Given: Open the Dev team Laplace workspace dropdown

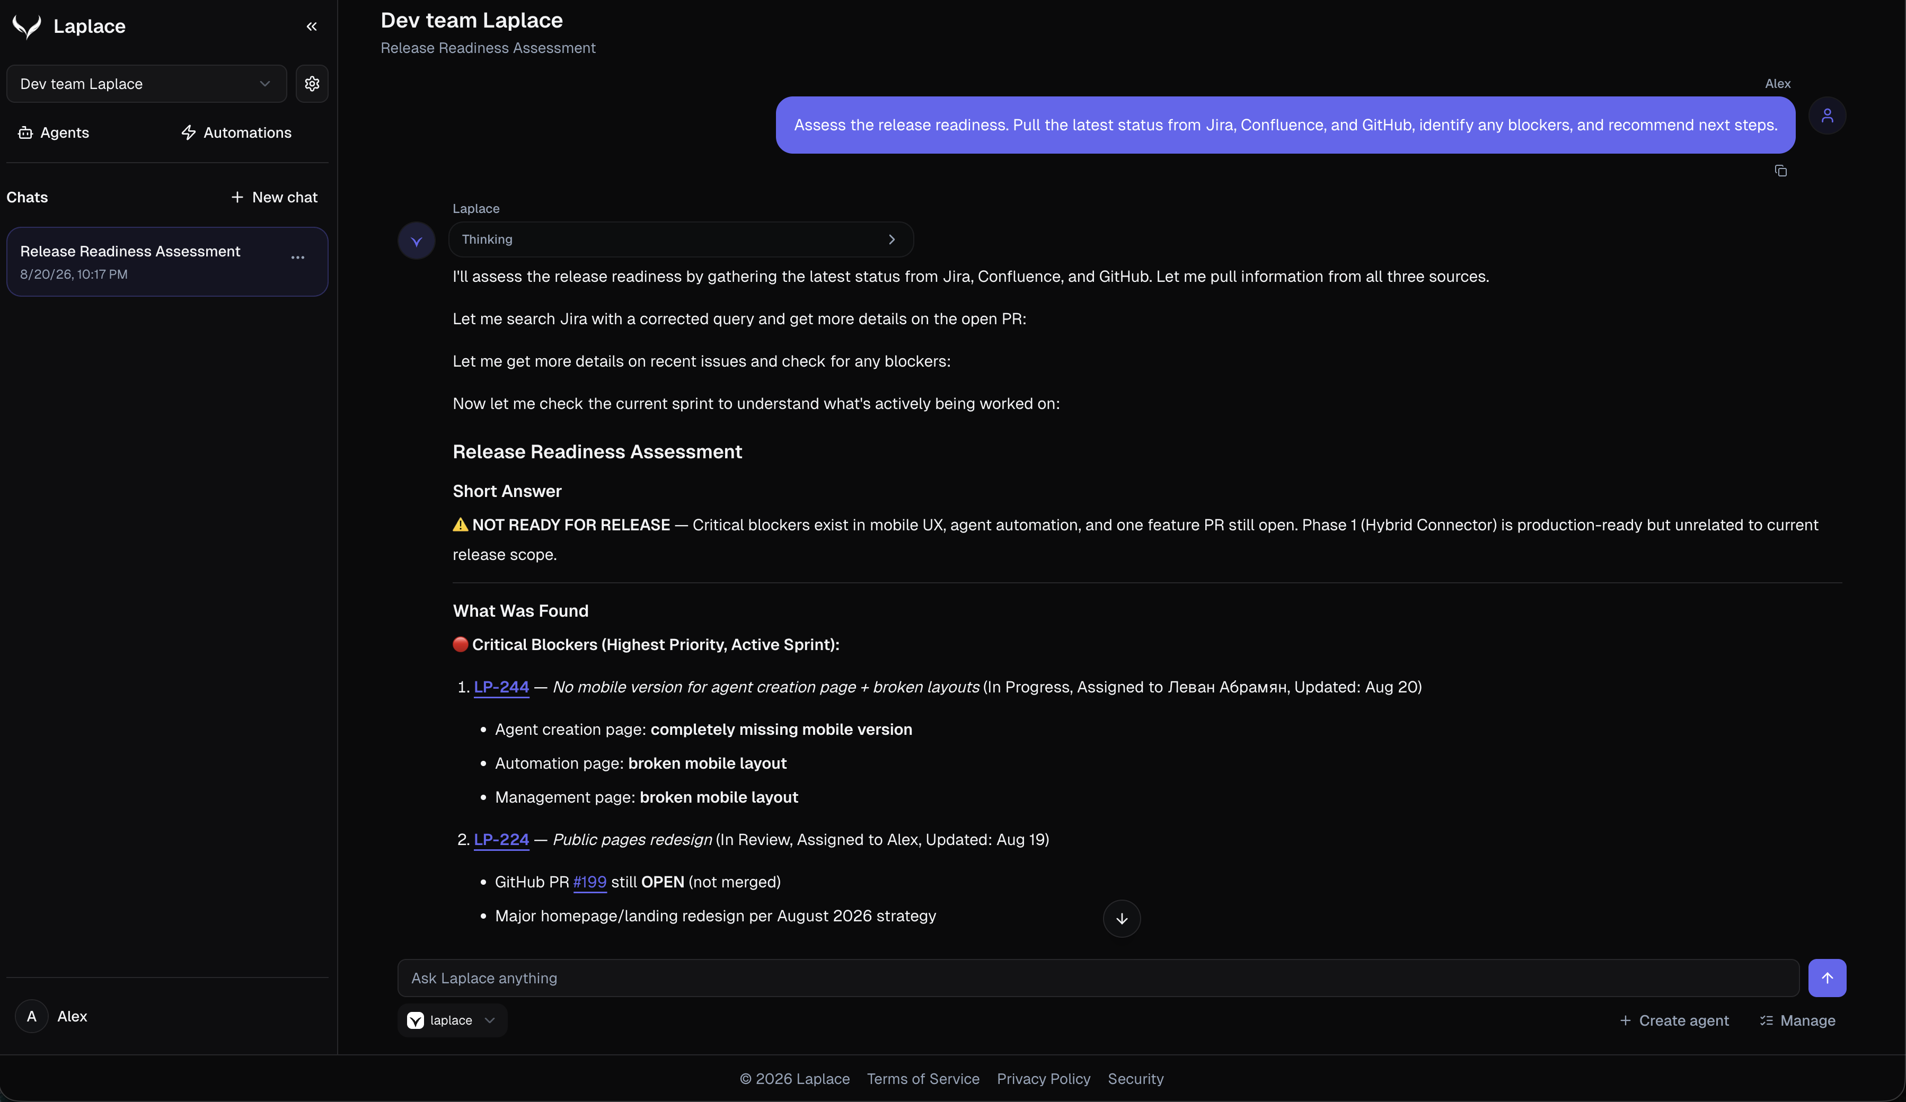Looking at the screenshot, I should pos(146,84).
